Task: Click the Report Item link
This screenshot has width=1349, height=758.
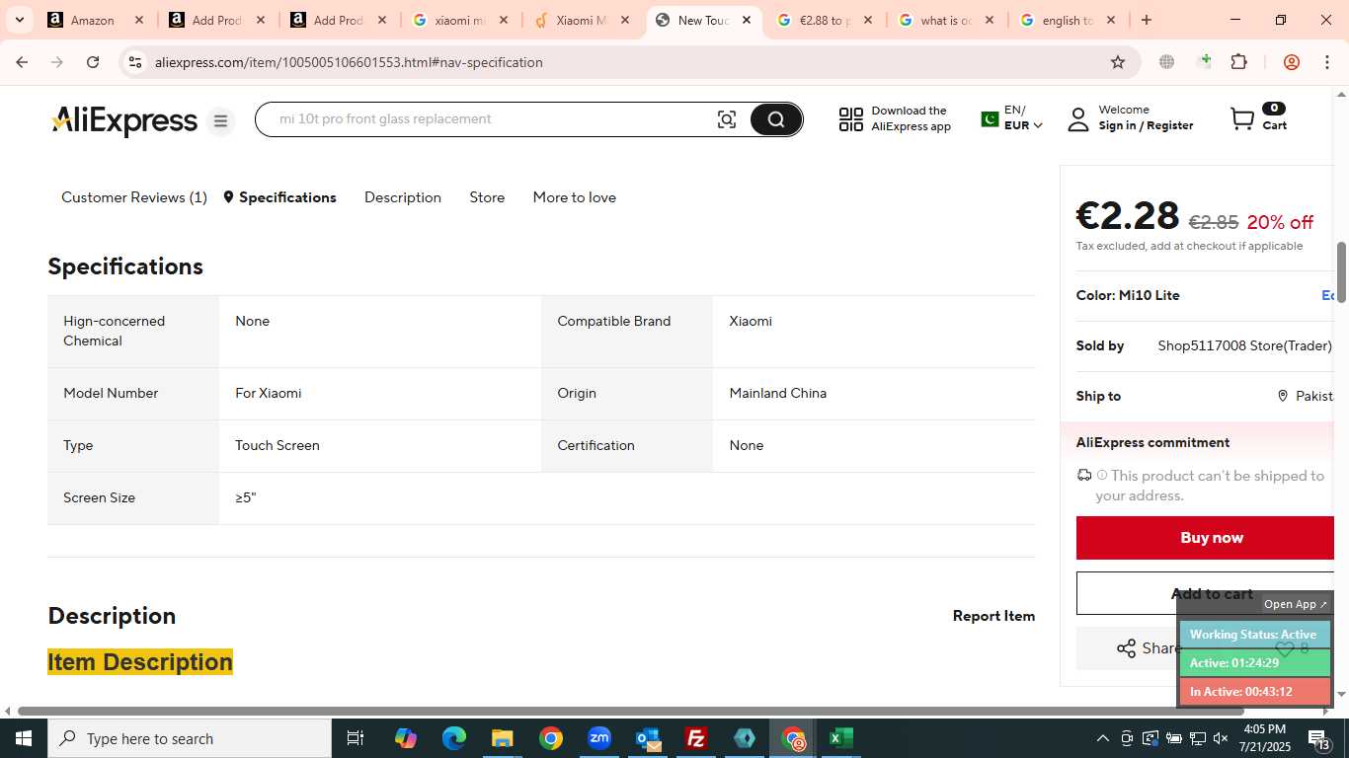Action: click(993, 616)
